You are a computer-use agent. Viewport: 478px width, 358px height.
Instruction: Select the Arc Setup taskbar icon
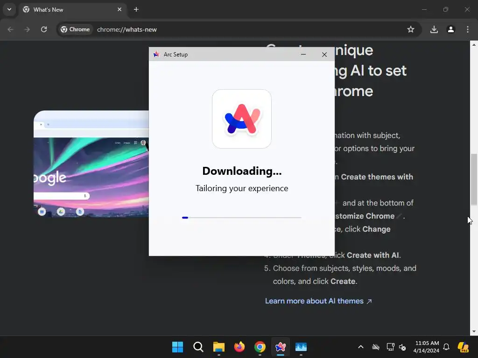tap(281, 347)
